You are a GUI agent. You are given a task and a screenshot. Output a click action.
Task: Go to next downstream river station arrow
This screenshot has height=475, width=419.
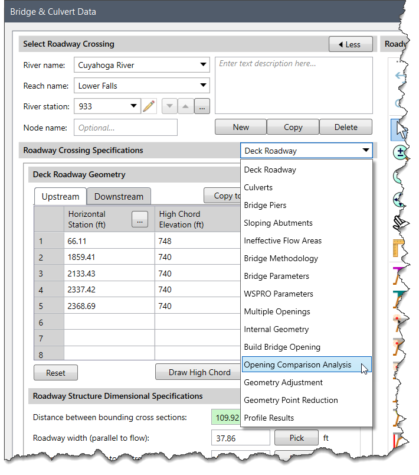(x=170, y=106)
